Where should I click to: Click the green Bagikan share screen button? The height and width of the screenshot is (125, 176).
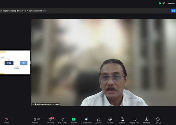[74, 119]
